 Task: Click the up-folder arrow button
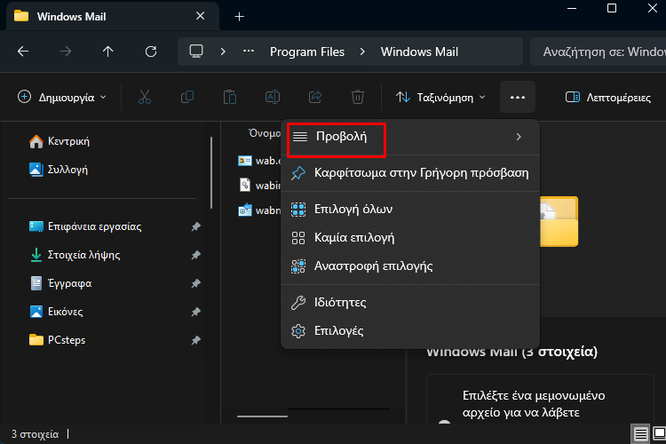[107, 52]
